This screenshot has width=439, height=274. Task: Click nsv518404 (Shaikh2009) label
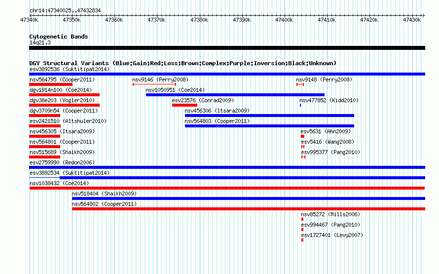104,194
